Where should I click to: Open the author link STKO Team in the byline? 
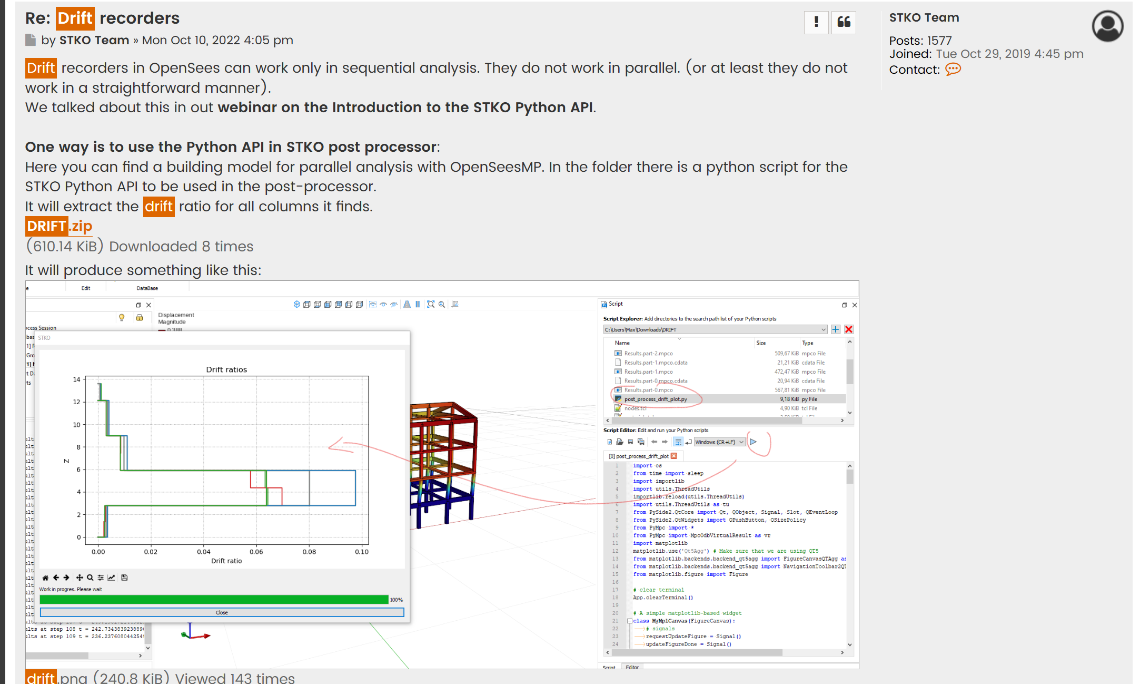click(94, 40)
